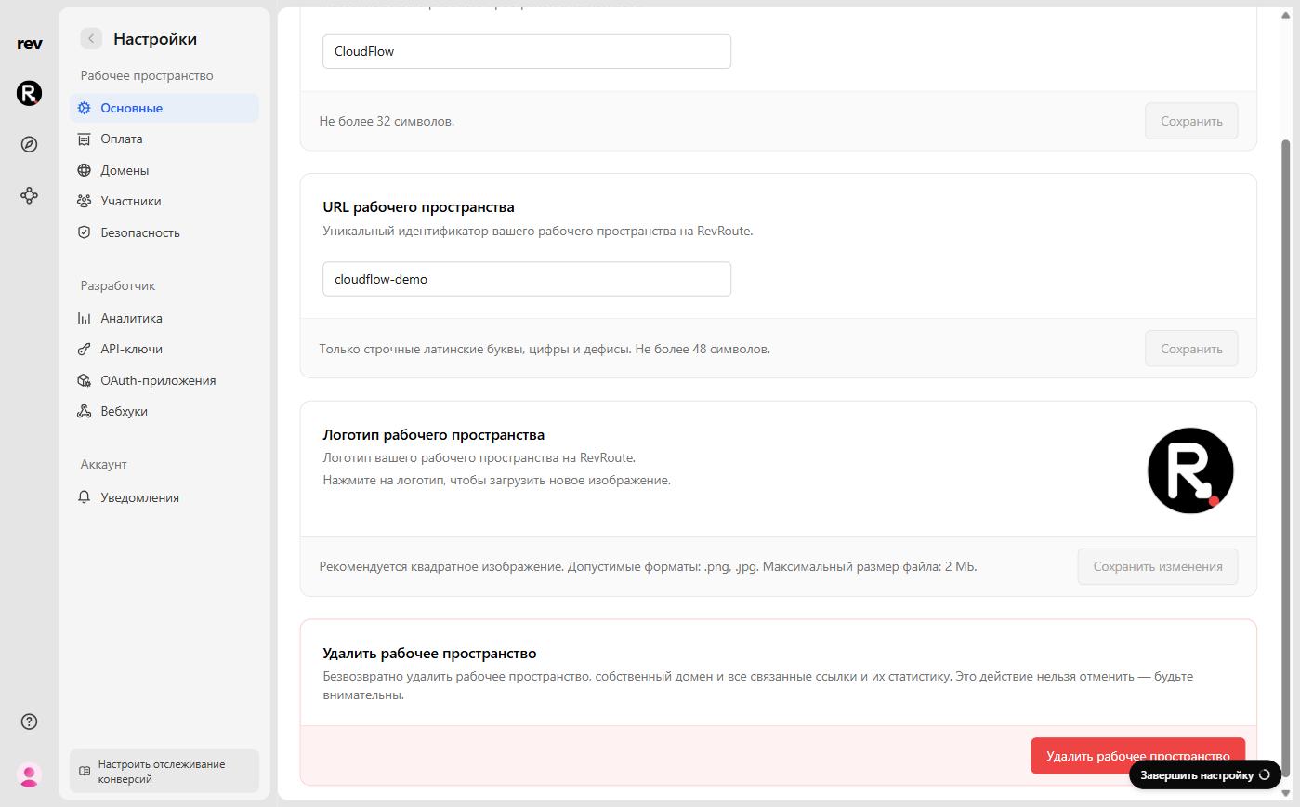
Task: Click the Завершить настройку pill button
Action: [x=1205, y=774]
